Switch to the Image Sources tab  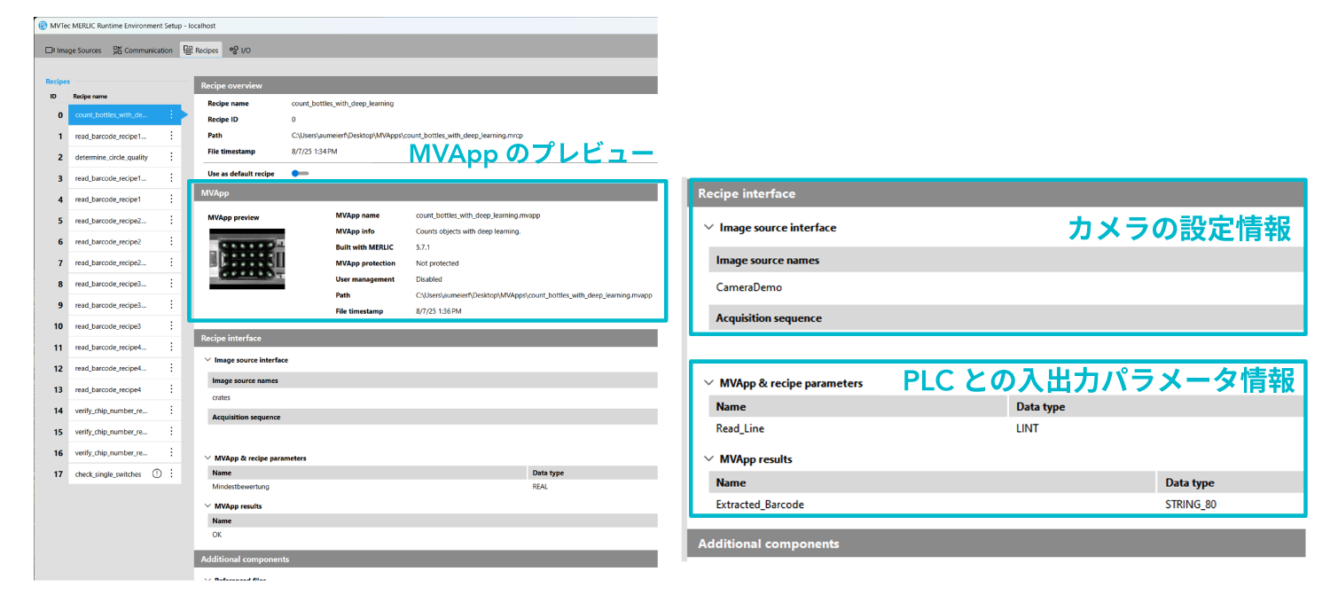(74, 51)
